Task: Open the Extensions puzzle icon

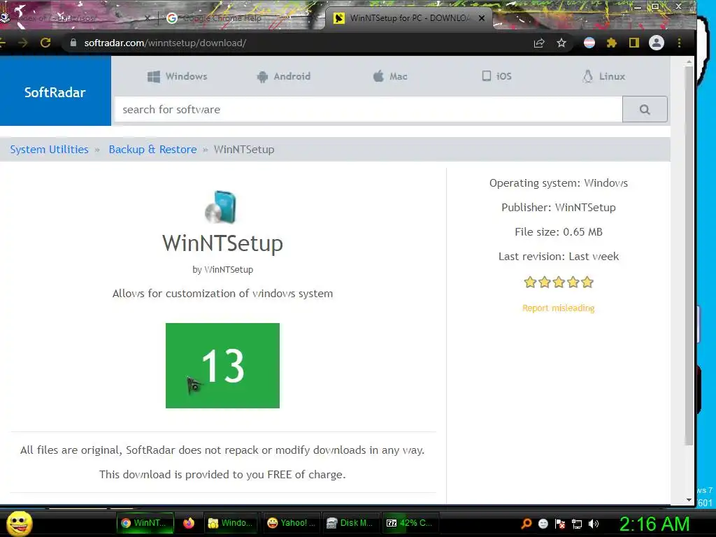Action: coord(611,43)
